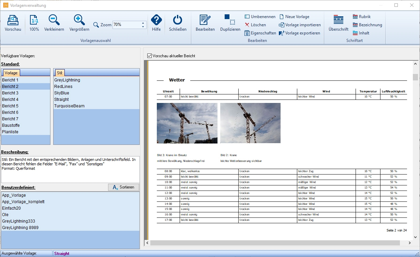Viewport: 420px width, 257px height.
Task: Click Vorlage importieren in toolbar
Action: click(300, 25)
